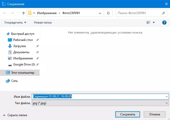Viewport: 170px width, 120px height.
Task: Expand the Имя файла dropdown arrow
Action: tap(167, 96)
